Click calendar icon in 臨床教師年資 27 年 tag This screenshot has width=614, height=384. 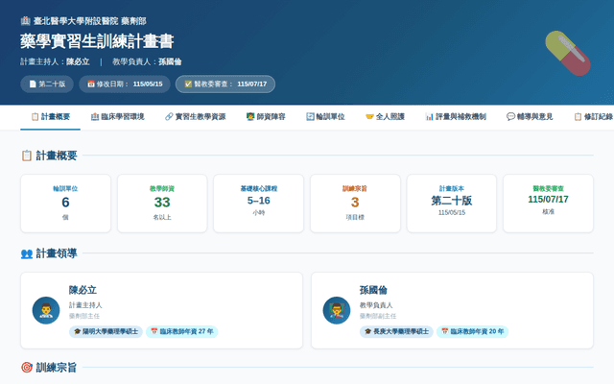click(154, 331)
